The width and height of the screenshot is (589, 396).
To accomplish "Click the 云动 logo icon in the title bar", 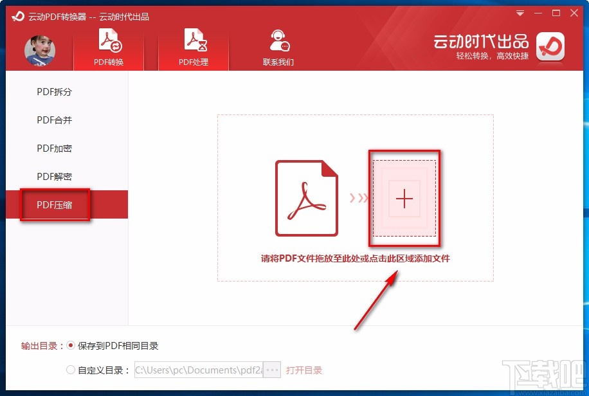I will coord(17,17).
